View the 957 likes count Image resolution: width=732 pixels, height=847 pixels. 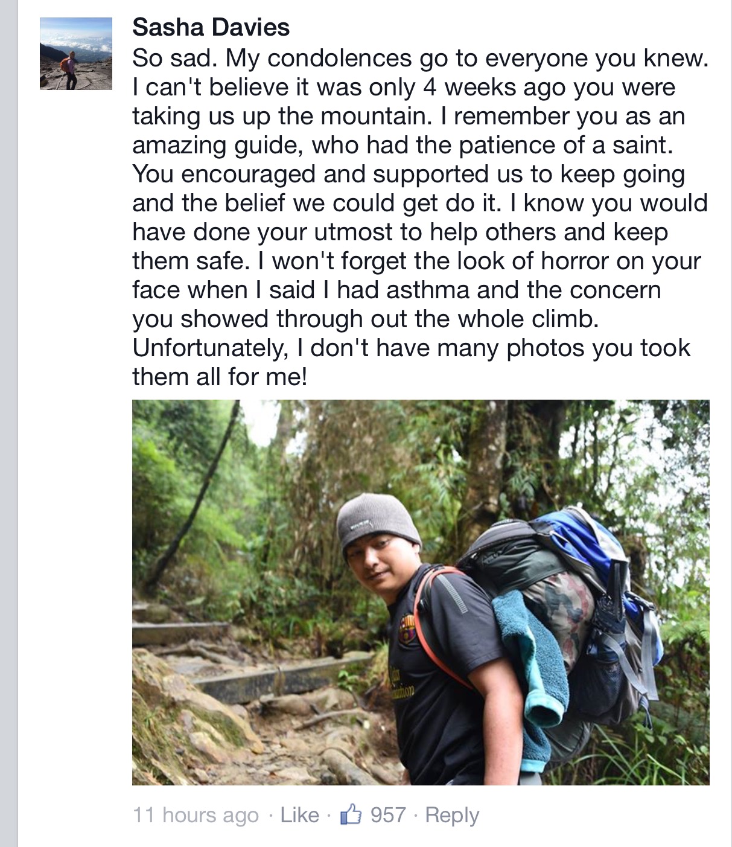click(x=387, y=815)
